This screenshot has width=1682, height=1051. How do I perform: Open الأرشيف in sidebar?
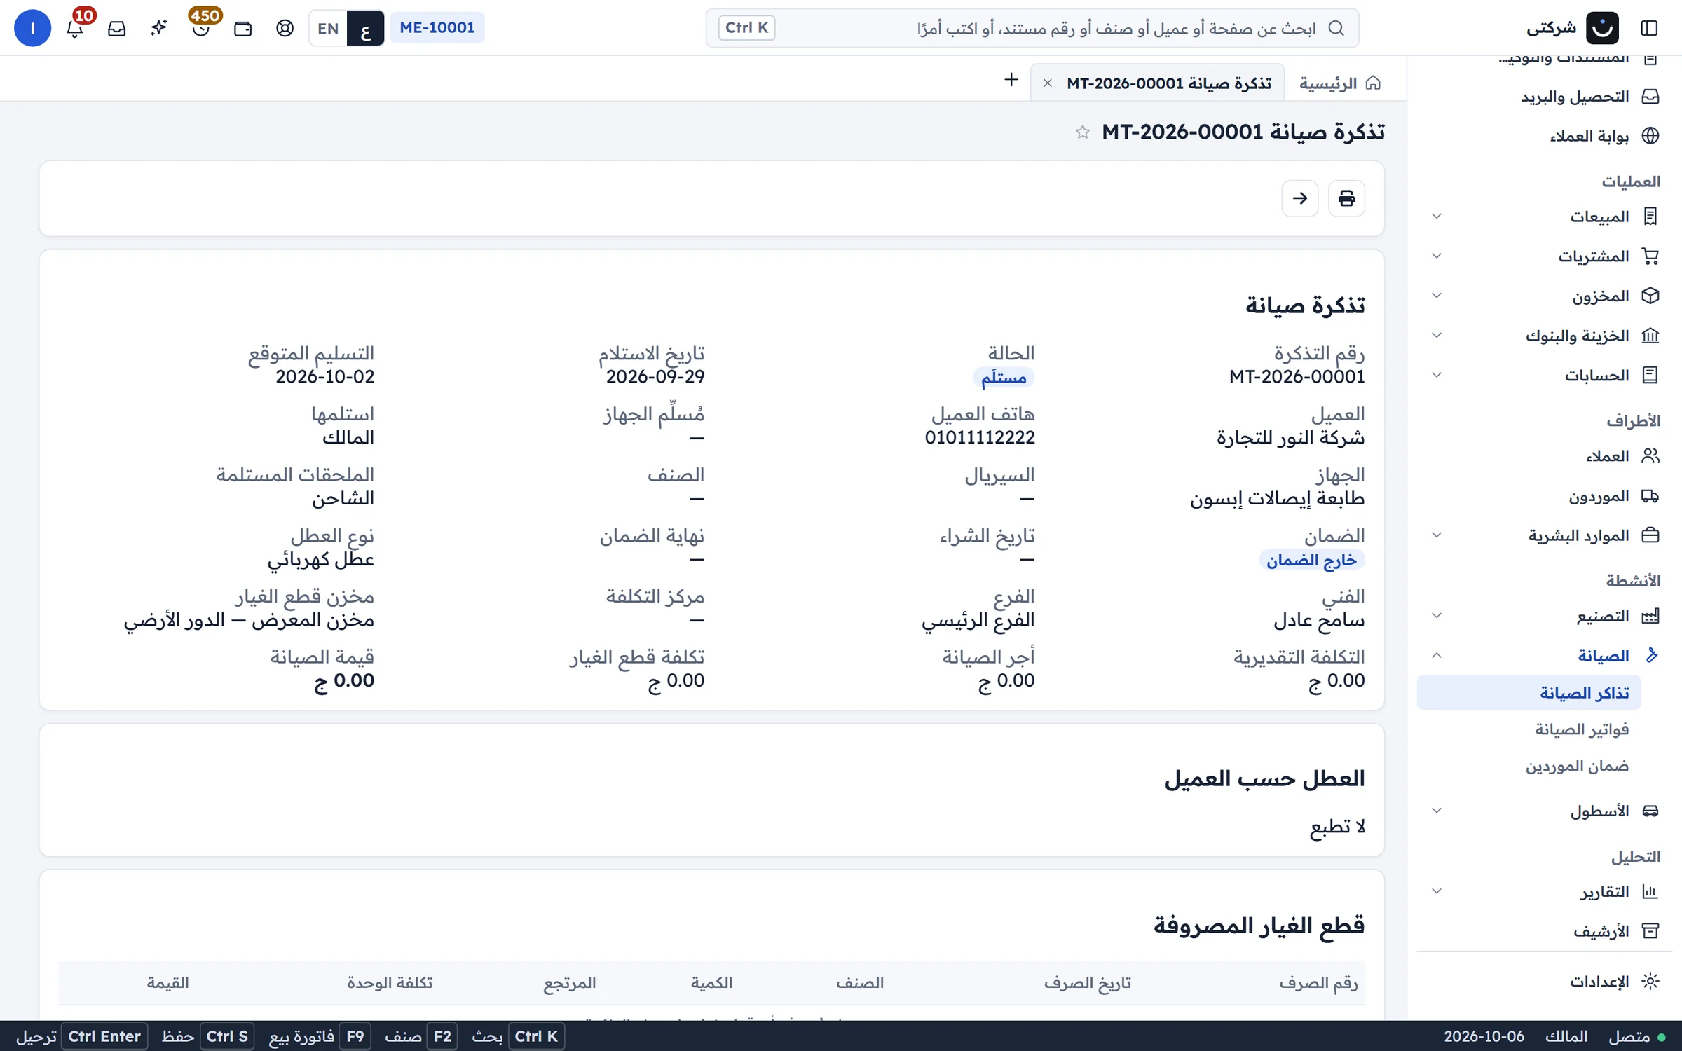1544,931
